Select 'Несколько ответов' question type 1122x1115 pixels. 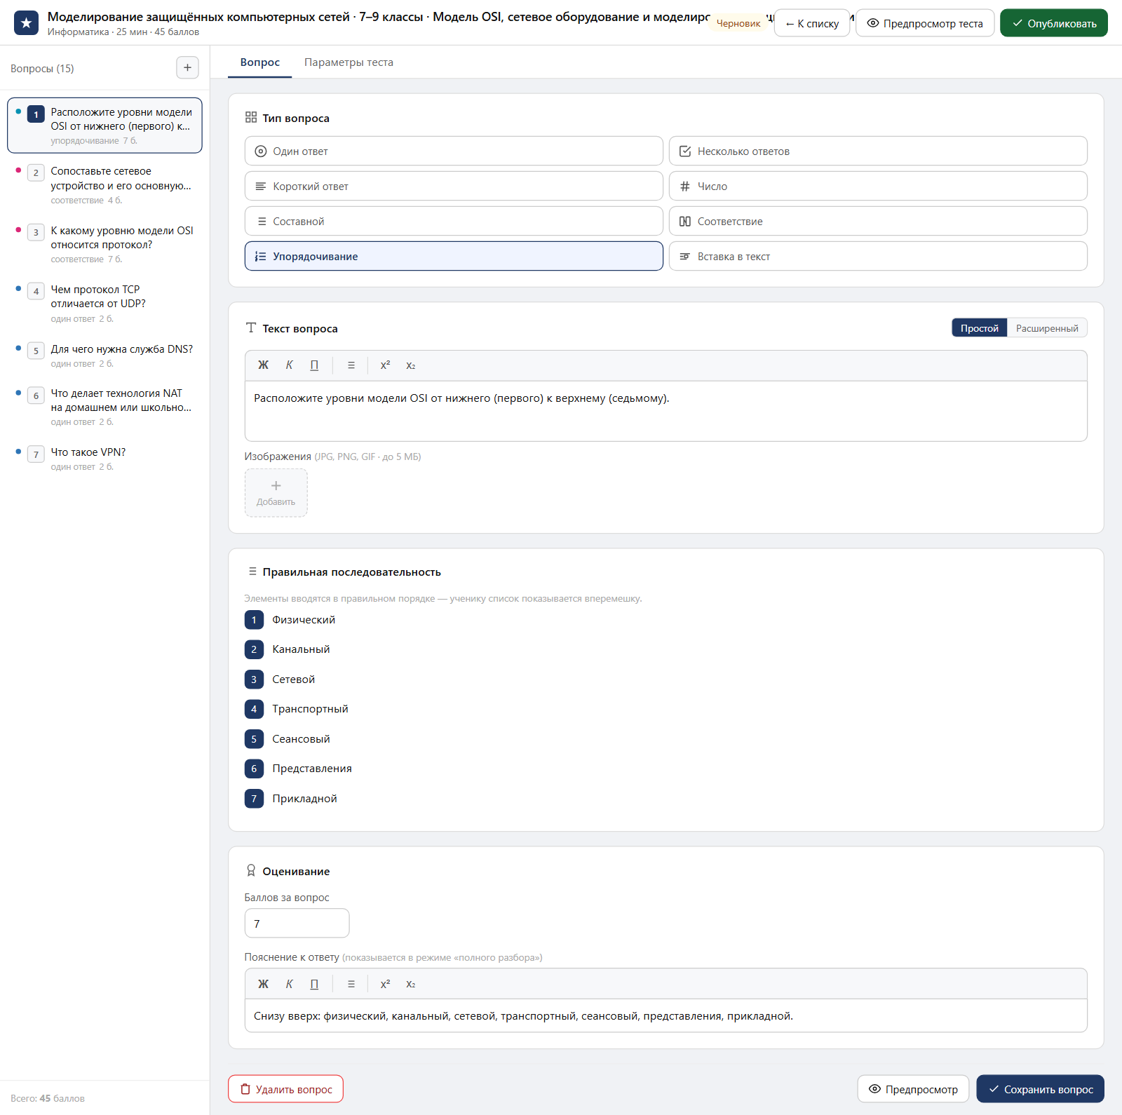pyautogui.click(x=878, y=151)
